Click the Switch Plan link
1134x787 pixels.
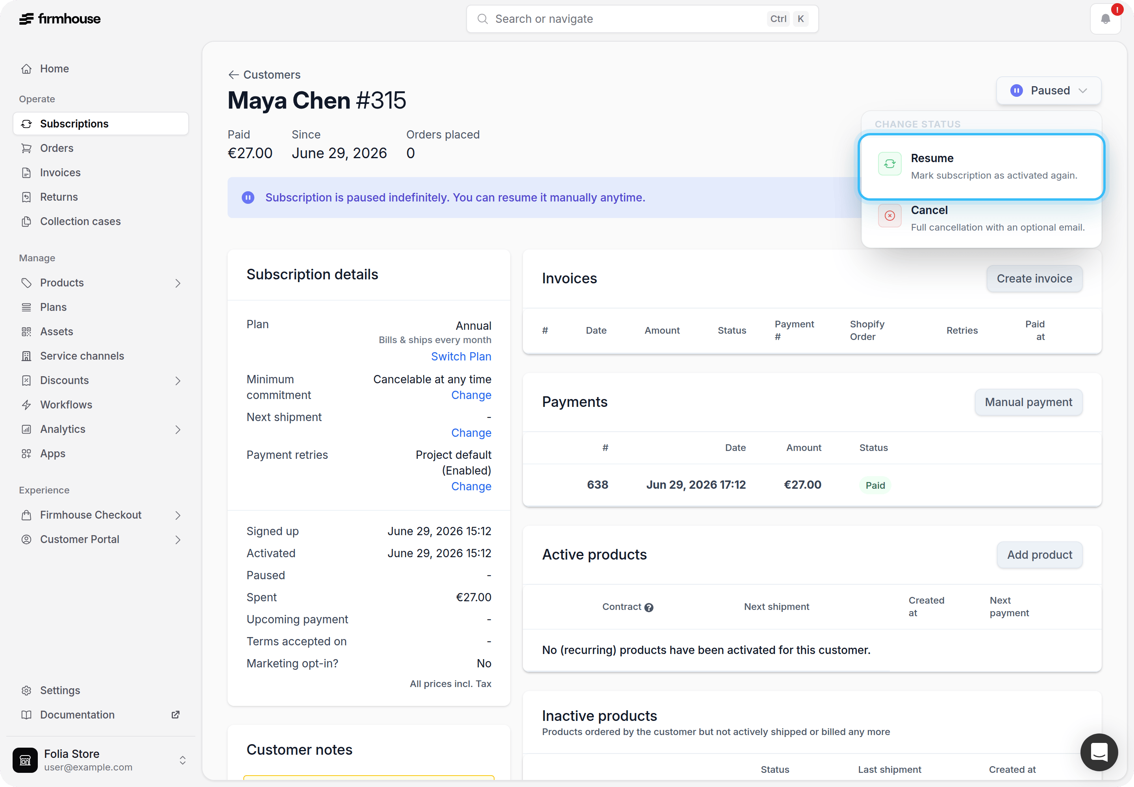[461, 357]
